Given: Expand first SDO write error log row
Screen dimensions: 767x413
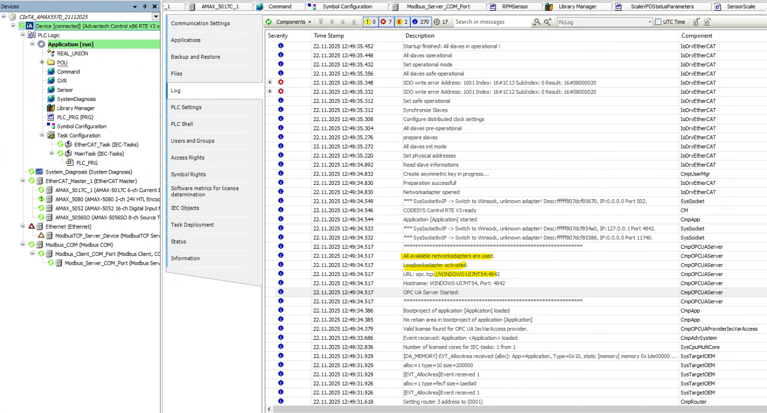Looking at the screenshot, I should coord(269,82).
